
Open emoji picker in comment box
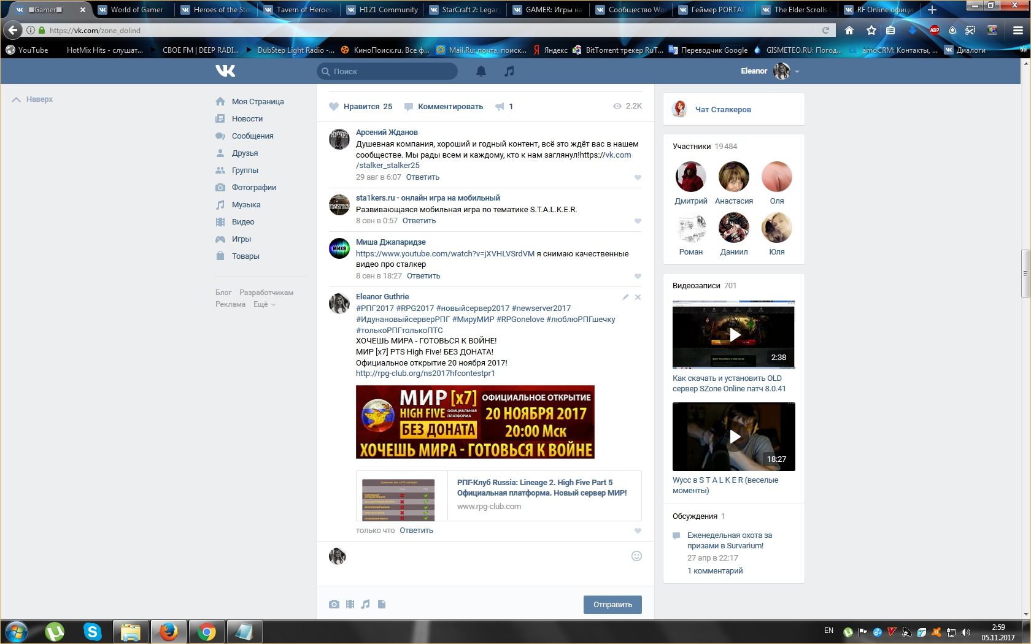(636, 556)
